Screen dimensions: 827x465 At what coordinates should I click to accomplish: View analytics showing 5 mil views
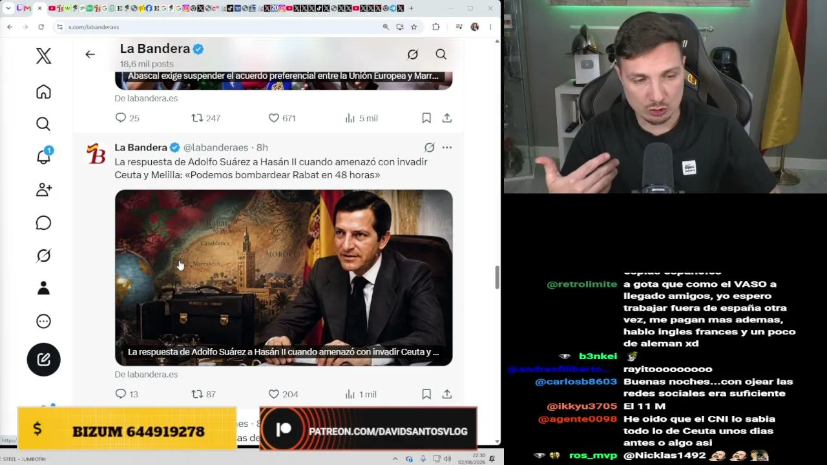pyautogui.click(x=361, y=118)
